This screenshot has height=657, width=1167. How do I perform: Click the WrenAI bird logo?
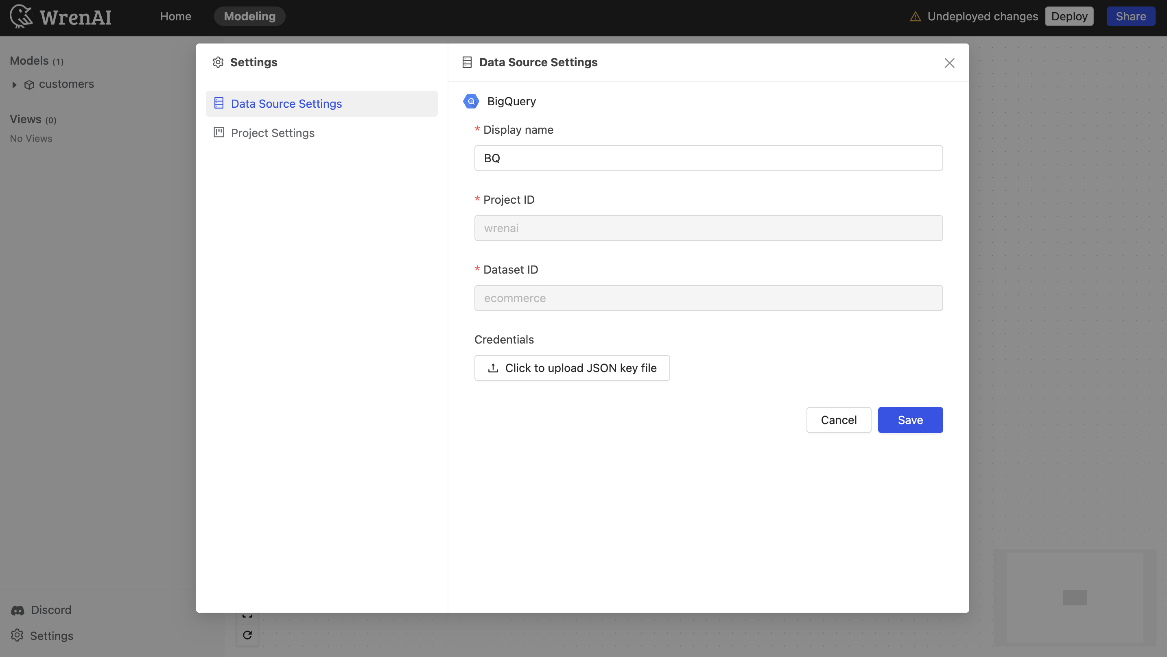pos(21,17)
